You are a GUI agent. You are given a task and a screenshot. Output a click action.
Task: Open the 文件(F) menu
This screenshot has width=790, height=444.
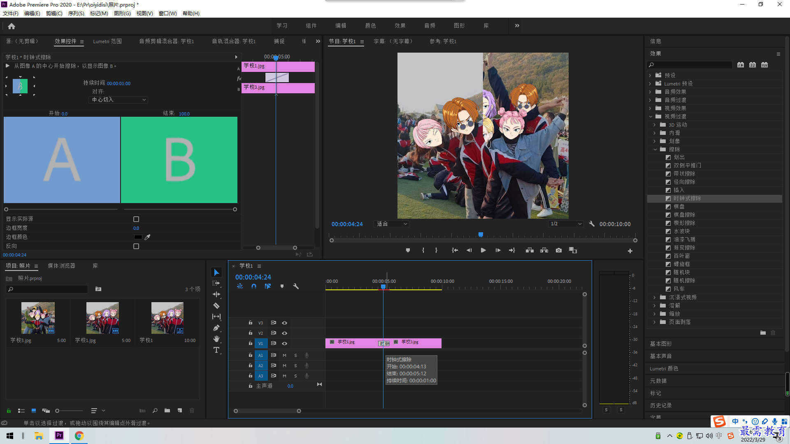11,14
